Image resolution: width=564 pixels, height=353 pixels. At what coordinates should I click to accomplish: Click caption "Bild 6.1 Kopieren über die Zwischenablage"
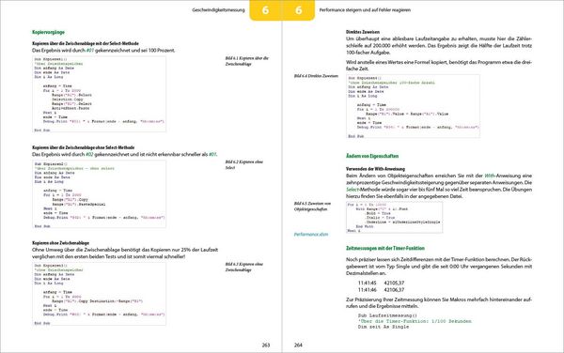pos(246,61)
